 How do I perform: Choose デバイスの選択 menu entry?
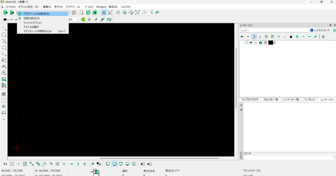tap(43, 27)
